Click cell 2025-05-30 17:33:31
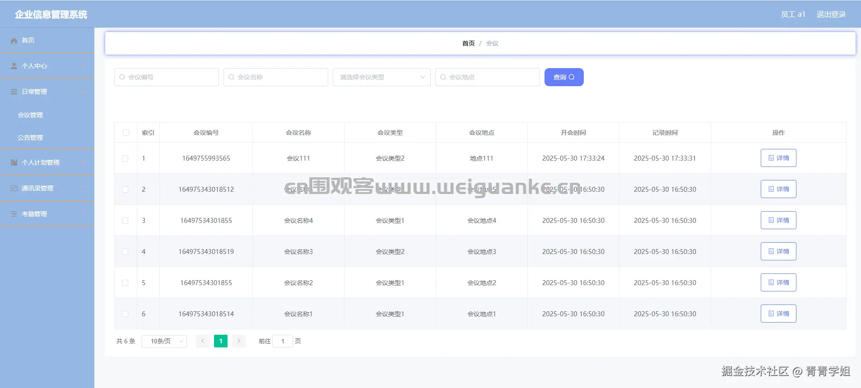Screen dimensions: 861x388 click(665, 158)
